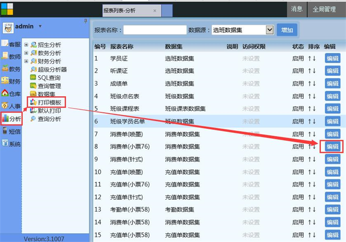Open the 系统 sidebar module

(11, 144)
